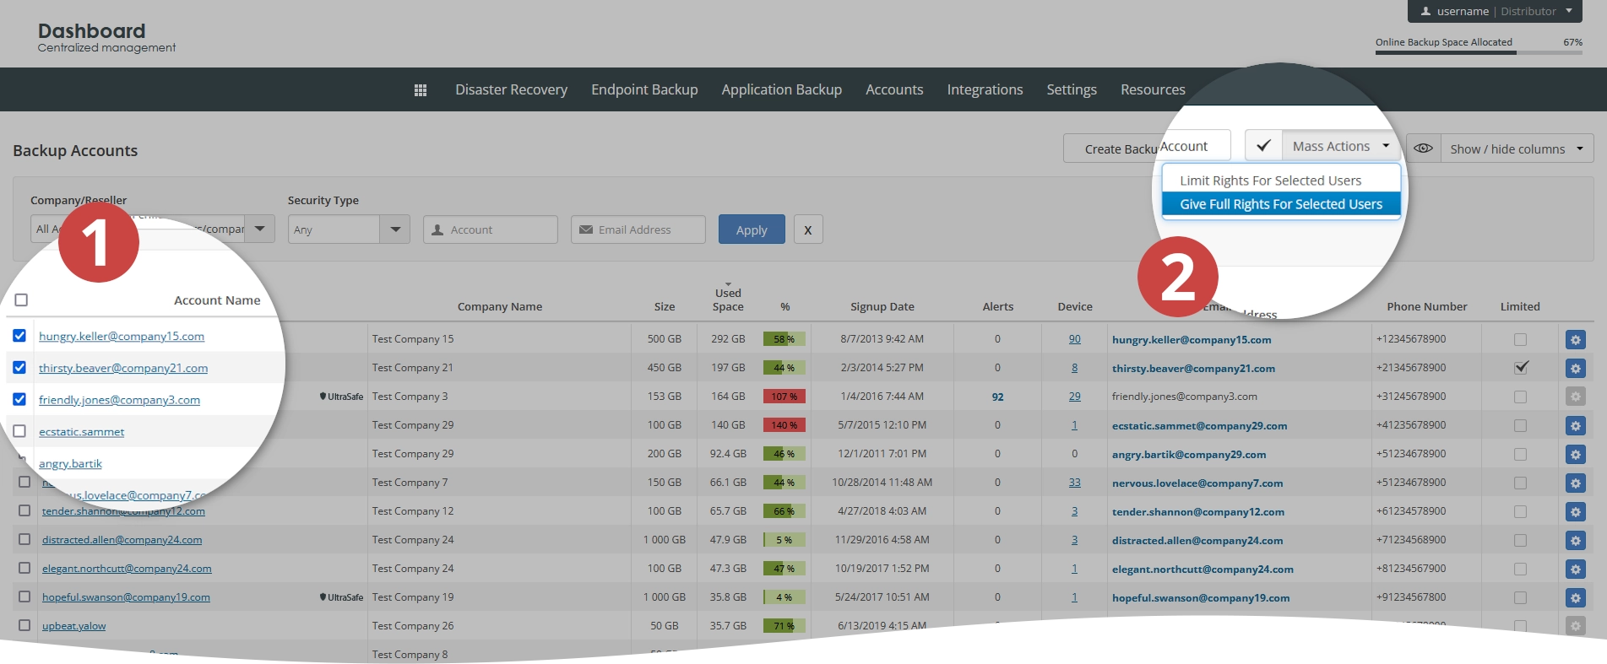Open hungry.keller@company15.com account link
Image resolution: width=1607 pixels, height=664 pixels.
click(122, 336)
